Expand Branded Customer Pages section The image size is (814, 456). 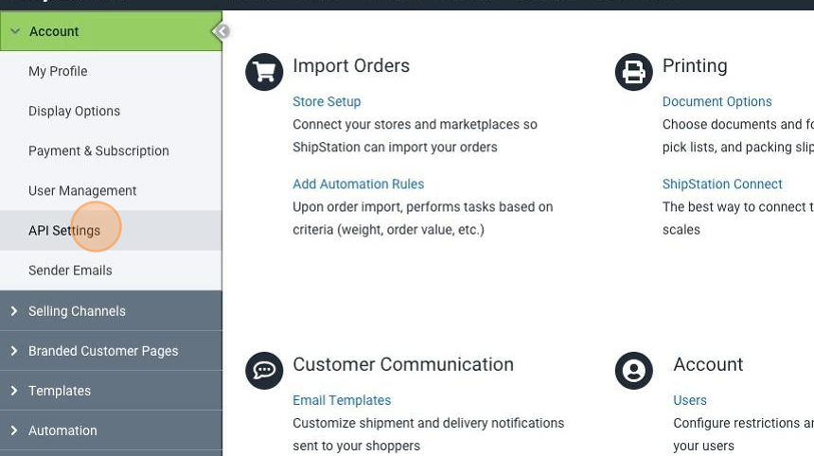pos(102,350)
